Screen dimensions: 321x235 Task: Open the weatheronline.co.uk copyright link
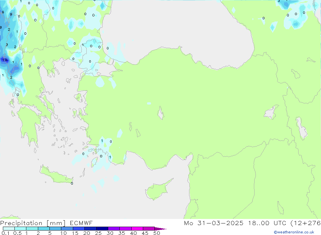coord(294,232)
